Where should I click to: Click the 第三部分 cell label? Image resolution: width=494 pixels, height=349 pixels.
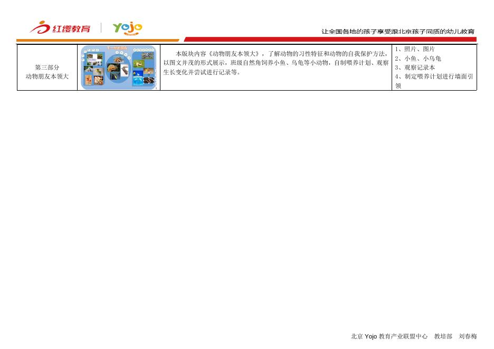pyautogui.click(x=47, y=67)
